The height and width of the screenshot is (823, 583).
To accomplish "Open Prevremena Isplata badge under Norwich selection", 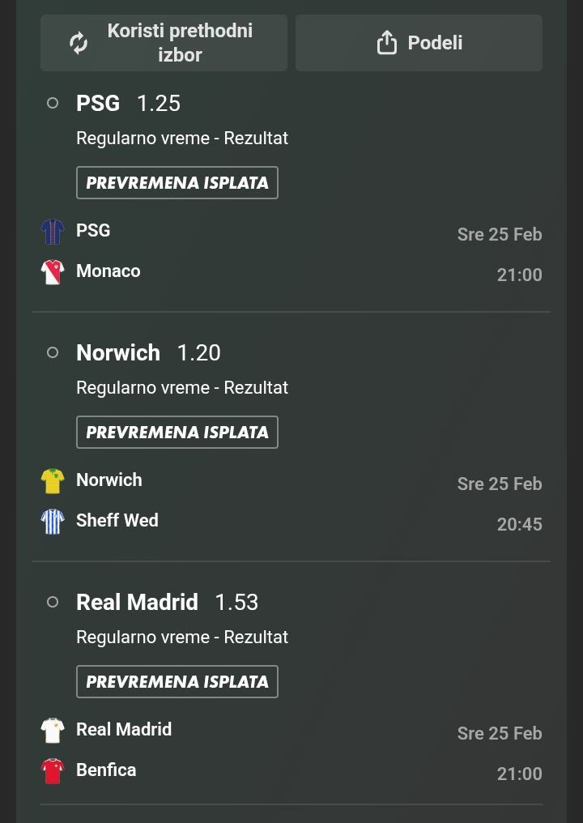I will tap(177, 433).
